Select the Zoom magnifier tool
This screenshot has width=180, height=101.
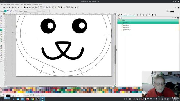pyautogui.click(x=1, y=59)
